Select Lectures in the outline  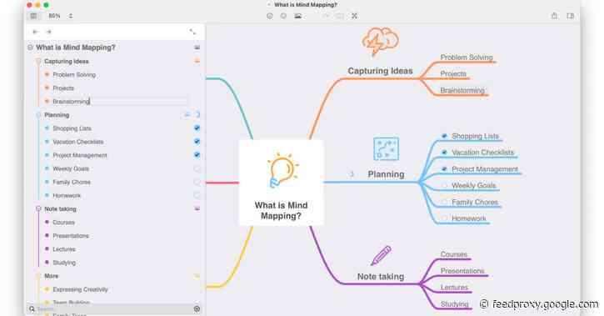64,249
